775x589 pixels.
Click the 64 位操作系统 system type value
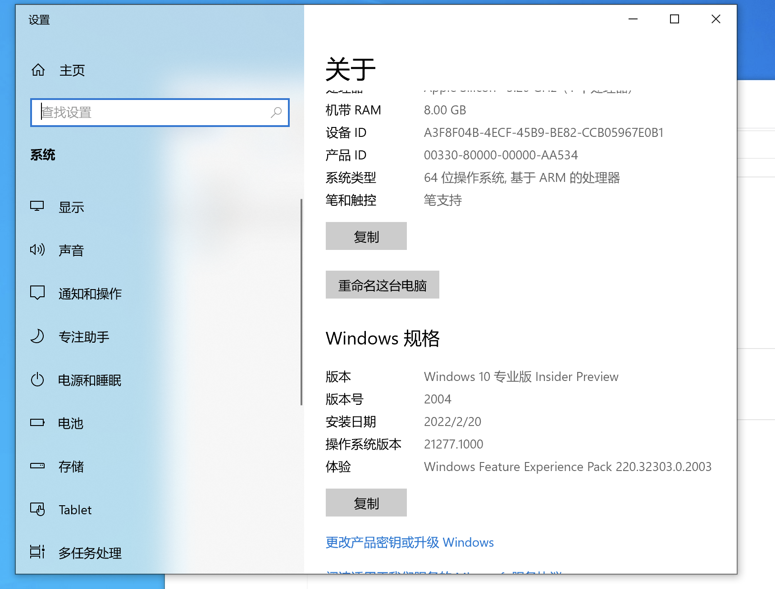(522, 177)
